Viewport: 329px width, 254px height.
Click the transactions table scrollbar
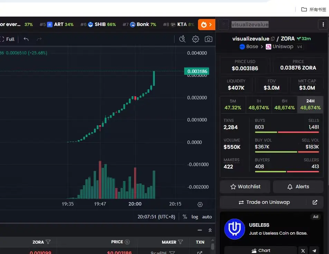pyautogui.click(x=213, y=246)
